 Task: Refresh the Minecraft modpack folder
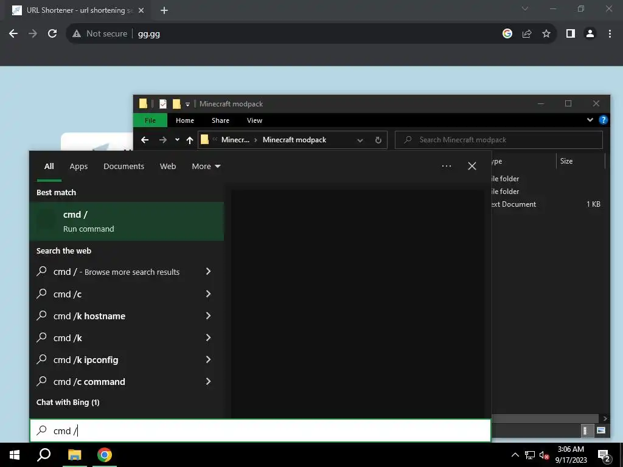coord(378,140)
